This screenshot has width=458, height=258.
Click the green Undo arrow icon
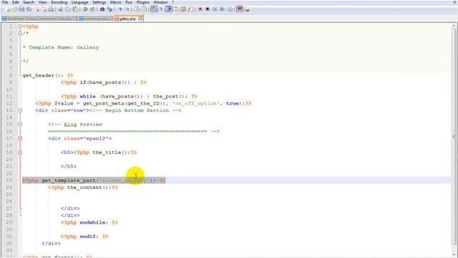pos(85,9)
